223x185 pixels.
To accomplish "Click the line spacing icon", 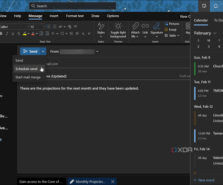I will (62, 34).
